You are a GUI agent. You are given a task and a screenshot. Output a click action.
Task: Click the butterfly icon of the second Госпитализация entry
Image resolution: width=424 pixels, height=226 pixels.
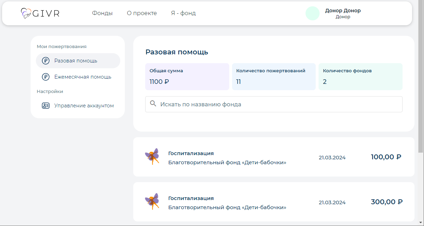click(153, 202)
